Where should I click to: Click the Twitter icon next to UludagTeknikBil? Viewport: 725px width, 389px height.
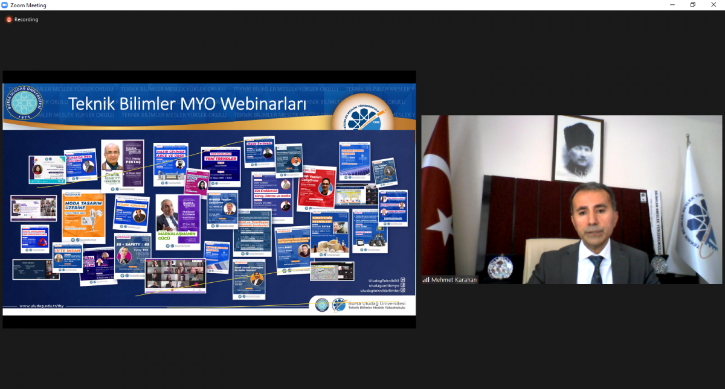pos(403,280)
